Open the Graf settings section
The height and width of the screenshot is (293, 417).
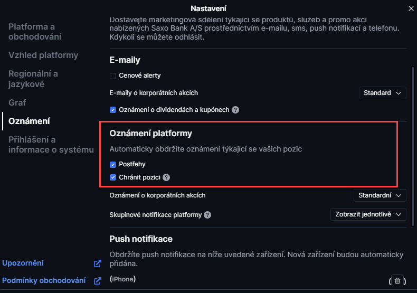click(17, 102)
